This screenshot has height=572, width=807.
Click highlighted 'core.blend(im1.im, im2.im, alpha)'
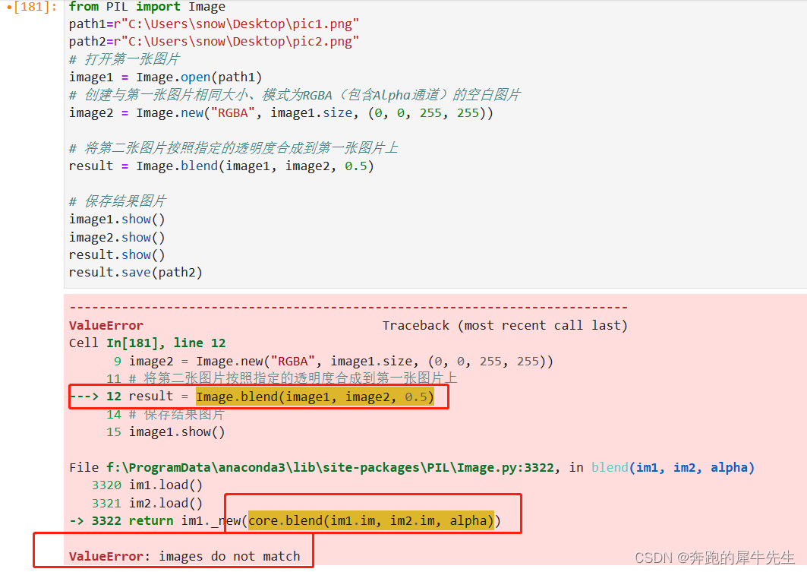pyautogui.click(x=371, y=520)
